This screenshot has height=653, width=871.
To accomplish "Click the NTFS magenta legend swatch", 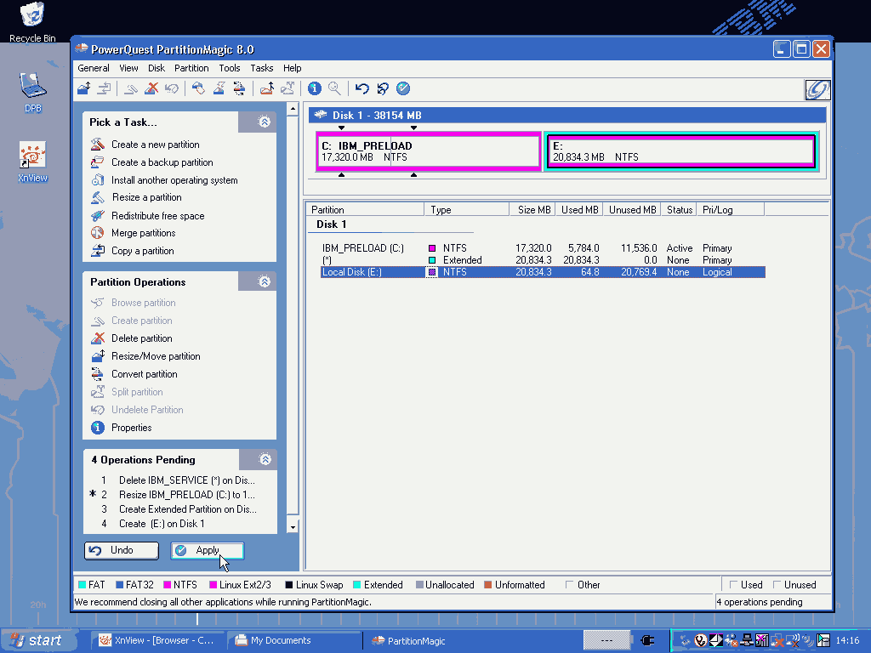I will click(167, 585).
